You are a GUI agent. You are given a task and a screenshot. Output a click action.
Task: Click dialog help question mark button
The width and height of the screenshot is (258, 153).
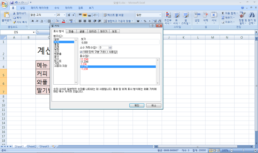coord(152,26)
